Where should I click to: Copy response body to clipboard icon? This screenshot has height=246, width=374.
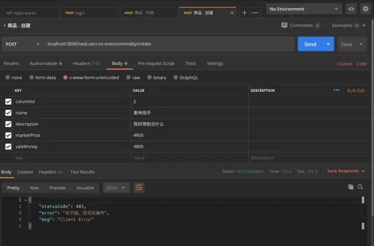click(x=351, y=187)
